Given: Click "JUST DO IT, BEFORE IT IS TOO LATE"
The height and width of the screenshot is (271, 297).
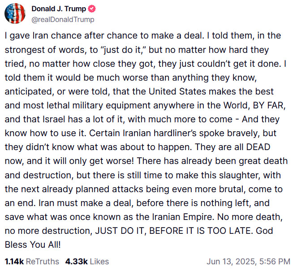Looking at the screenshot, I should point(165,231).
